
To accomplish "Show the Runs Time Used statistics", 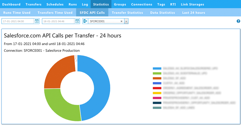I will click(17, 13).
